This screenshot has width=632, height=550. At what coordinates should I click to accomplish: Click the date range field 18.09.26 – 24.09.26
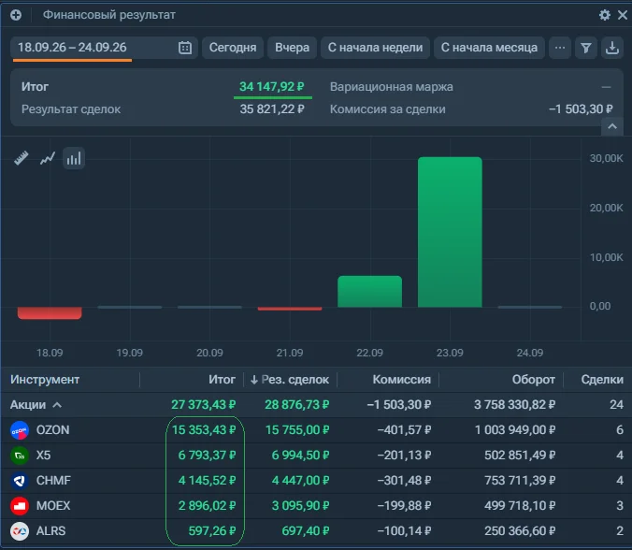(x=104, y=48)
